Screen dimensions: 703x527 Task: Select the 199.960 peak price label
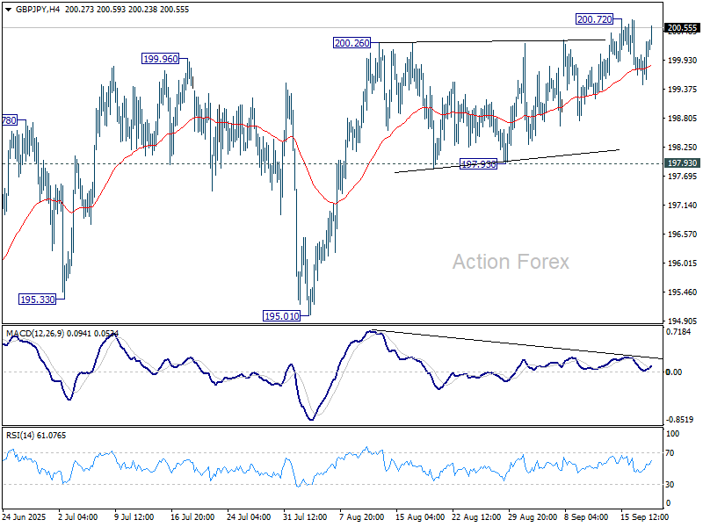tap(160, 59)
